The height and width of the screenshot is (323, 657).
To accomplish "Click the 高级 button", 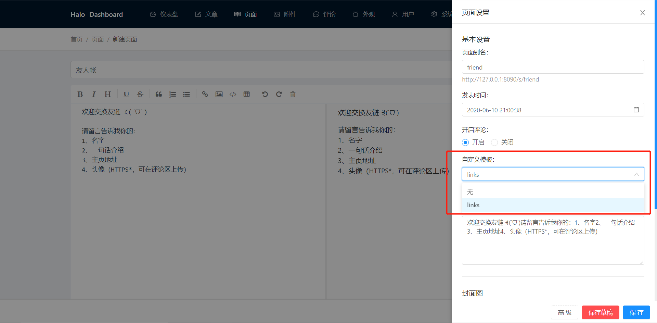I will (565, 312).
